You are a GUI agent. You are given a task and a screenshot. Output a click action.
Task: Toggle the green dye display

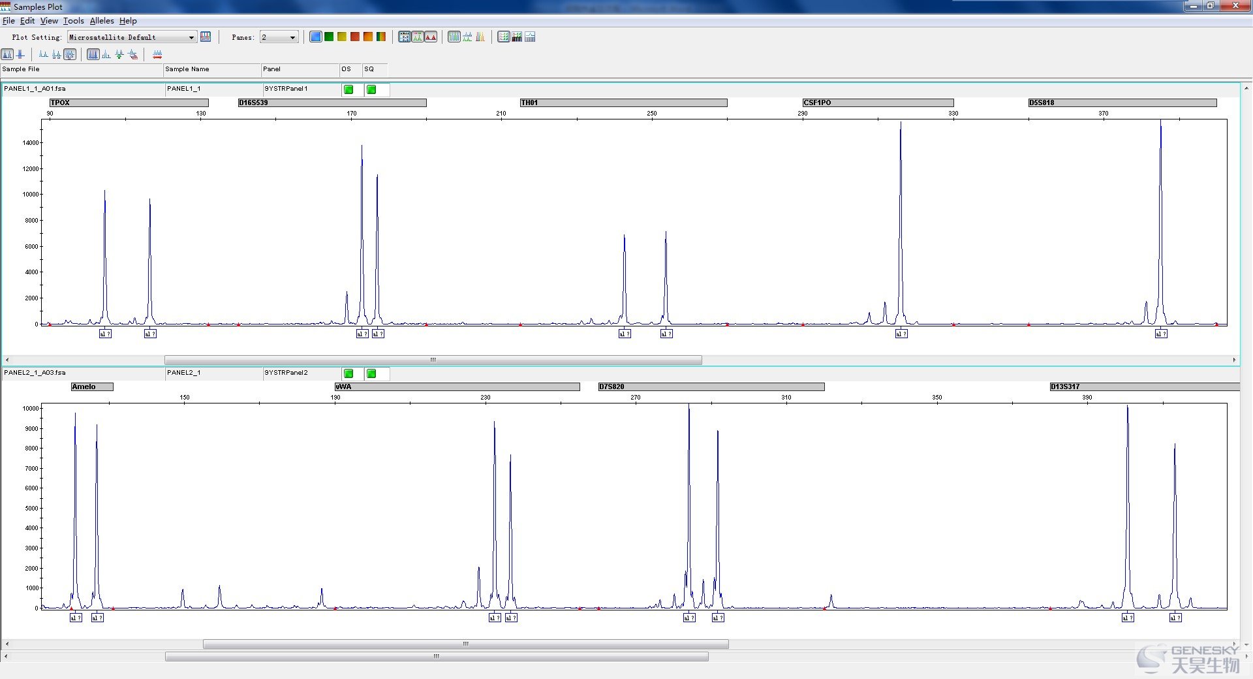pos(329,37)
